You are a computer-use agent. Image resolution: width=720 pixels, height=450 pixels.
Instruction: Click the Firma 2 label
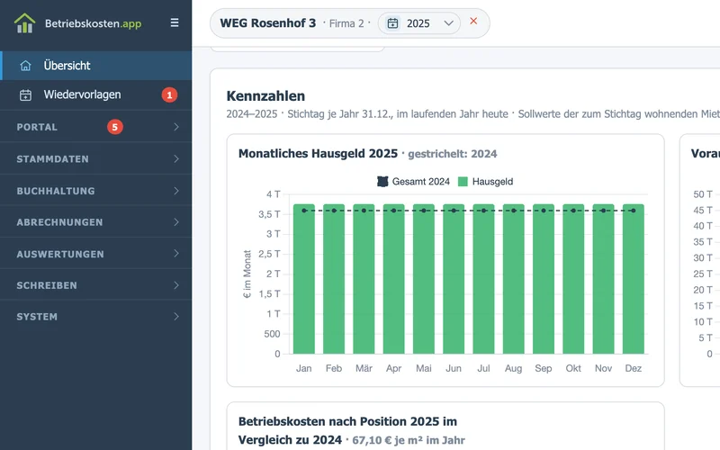click(x=346, y=23)
